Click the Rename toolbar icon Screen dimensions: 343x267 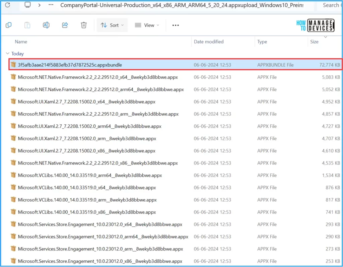click(46, 25)
